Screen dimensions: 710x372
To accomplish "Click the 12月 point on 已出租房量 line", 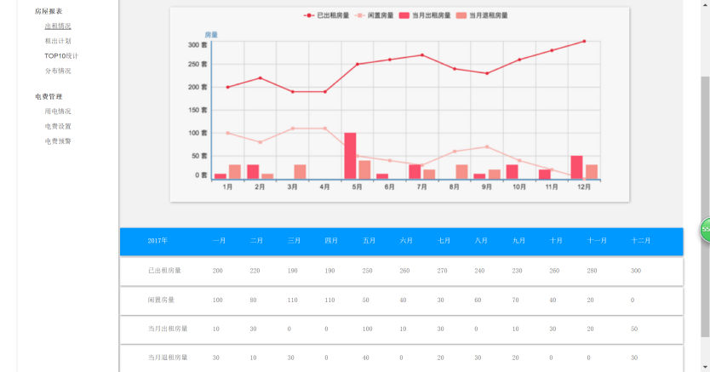I will [x=584, y=41].
